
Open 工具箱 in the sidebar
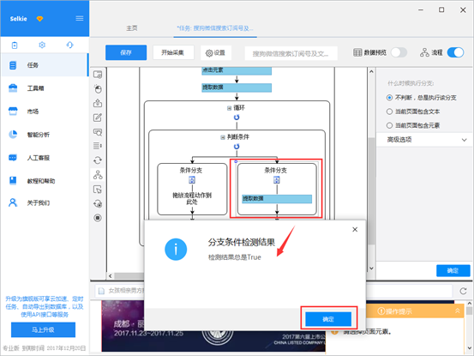click(x=45, y=88)
